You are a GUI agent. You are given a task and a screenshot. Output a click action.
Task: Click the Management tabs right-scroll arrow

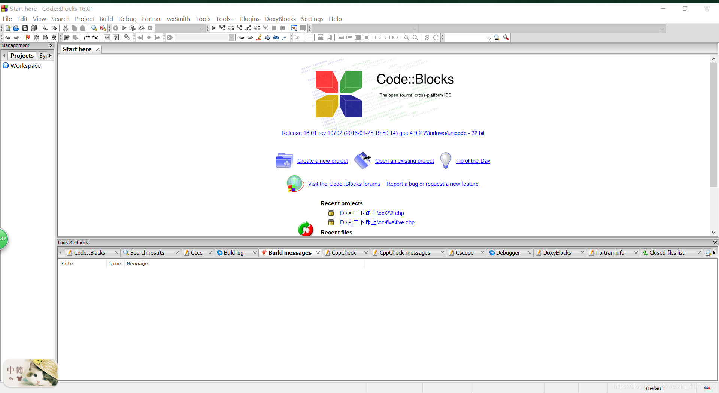51,55
